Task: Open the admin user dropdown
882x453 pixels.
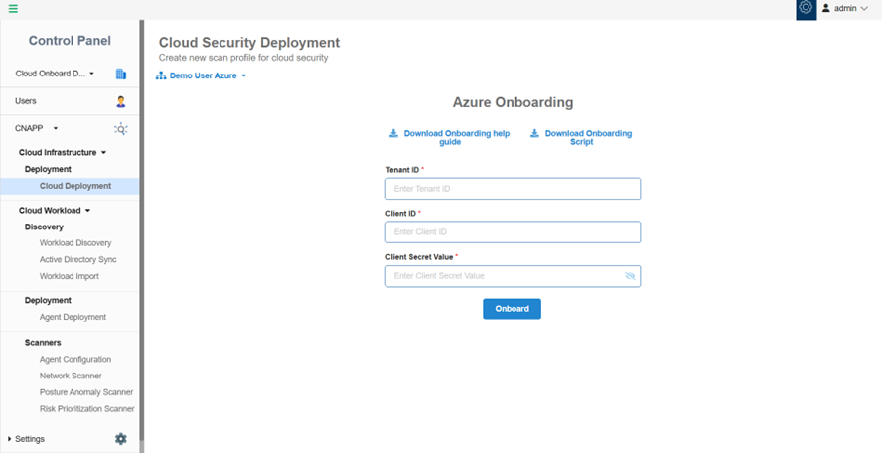Action: (845, 8)
